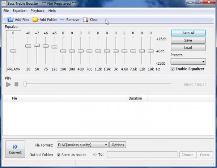Select the To: output folder radio button
The height and width of the screenshot is (168, 217).
[x=95, y=154]
